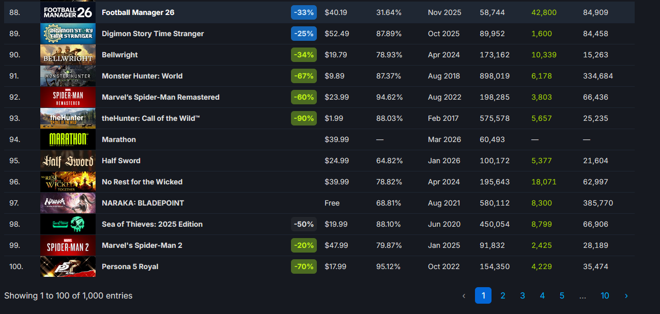
Task: Click the $40.19 price for Football Manager 26
Action: point(336,12)
